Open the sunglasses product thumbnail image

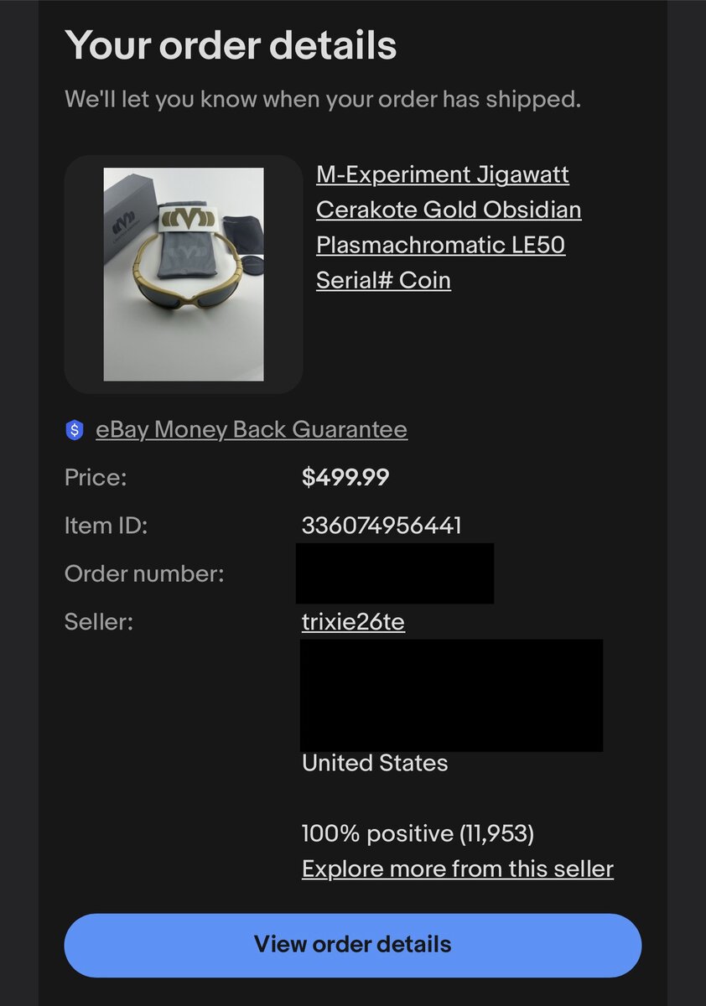[x=184, y=274]
